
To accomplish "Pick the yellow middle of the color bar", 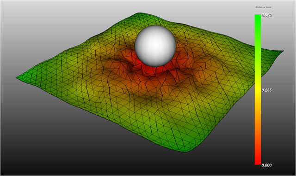I will (x=258, y=90).
